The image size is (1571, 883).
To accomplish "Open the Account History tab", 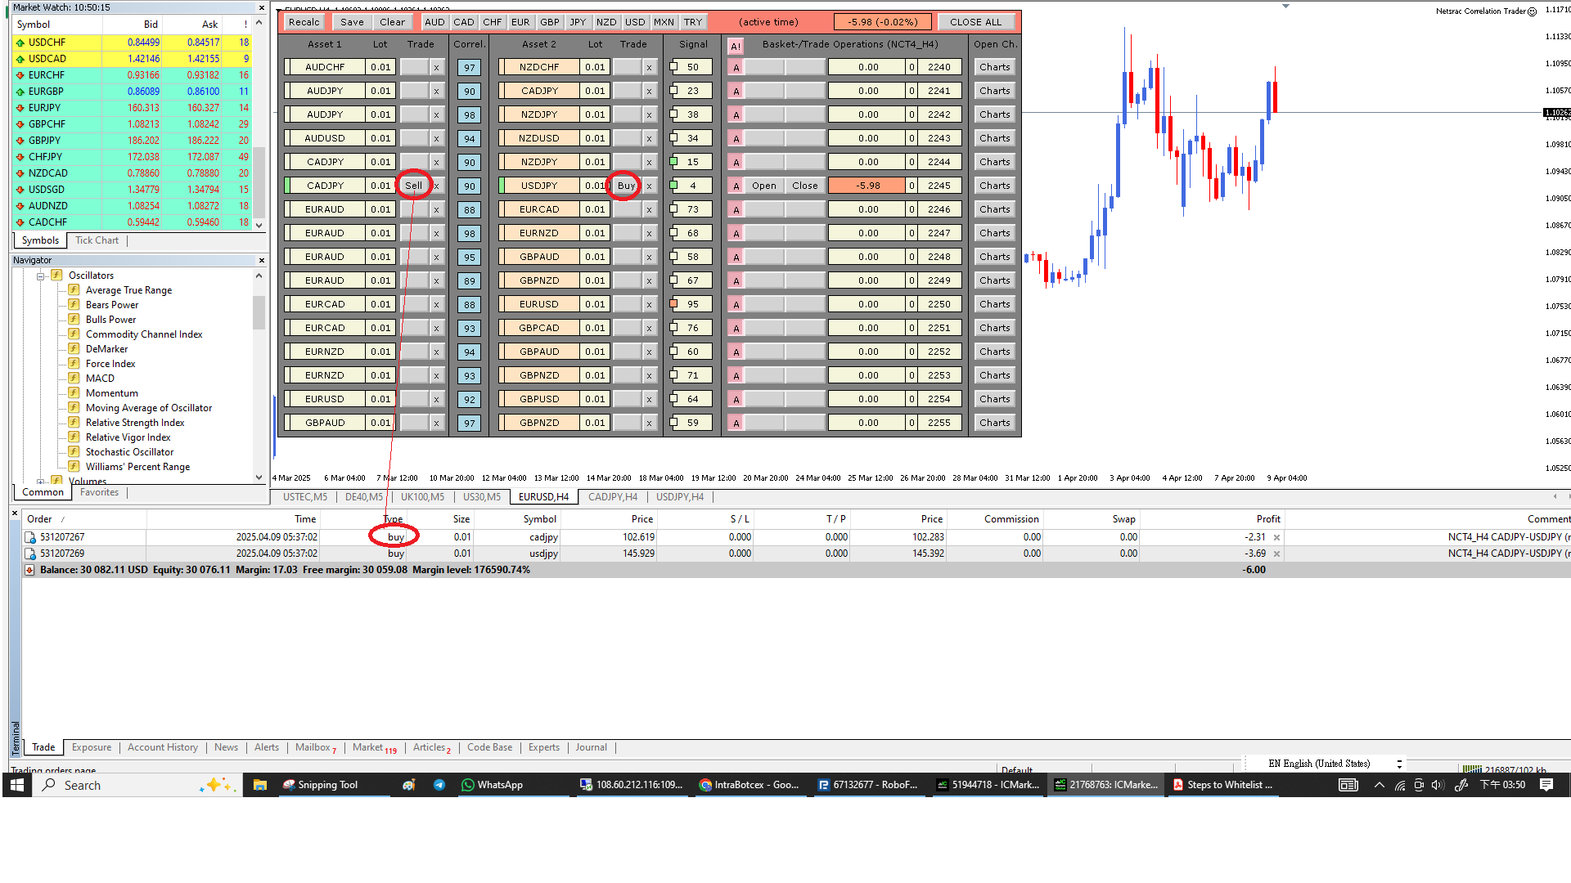I will pos(162,747).
